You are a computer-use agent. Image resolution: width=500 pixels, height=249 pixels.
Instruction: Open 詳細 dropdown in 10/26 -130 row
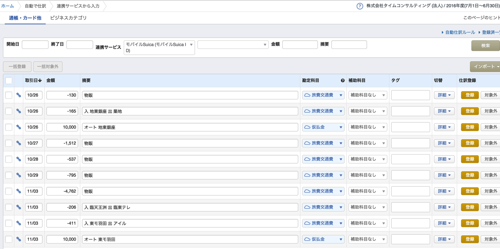pyautogui.click(x=444, y=95)
